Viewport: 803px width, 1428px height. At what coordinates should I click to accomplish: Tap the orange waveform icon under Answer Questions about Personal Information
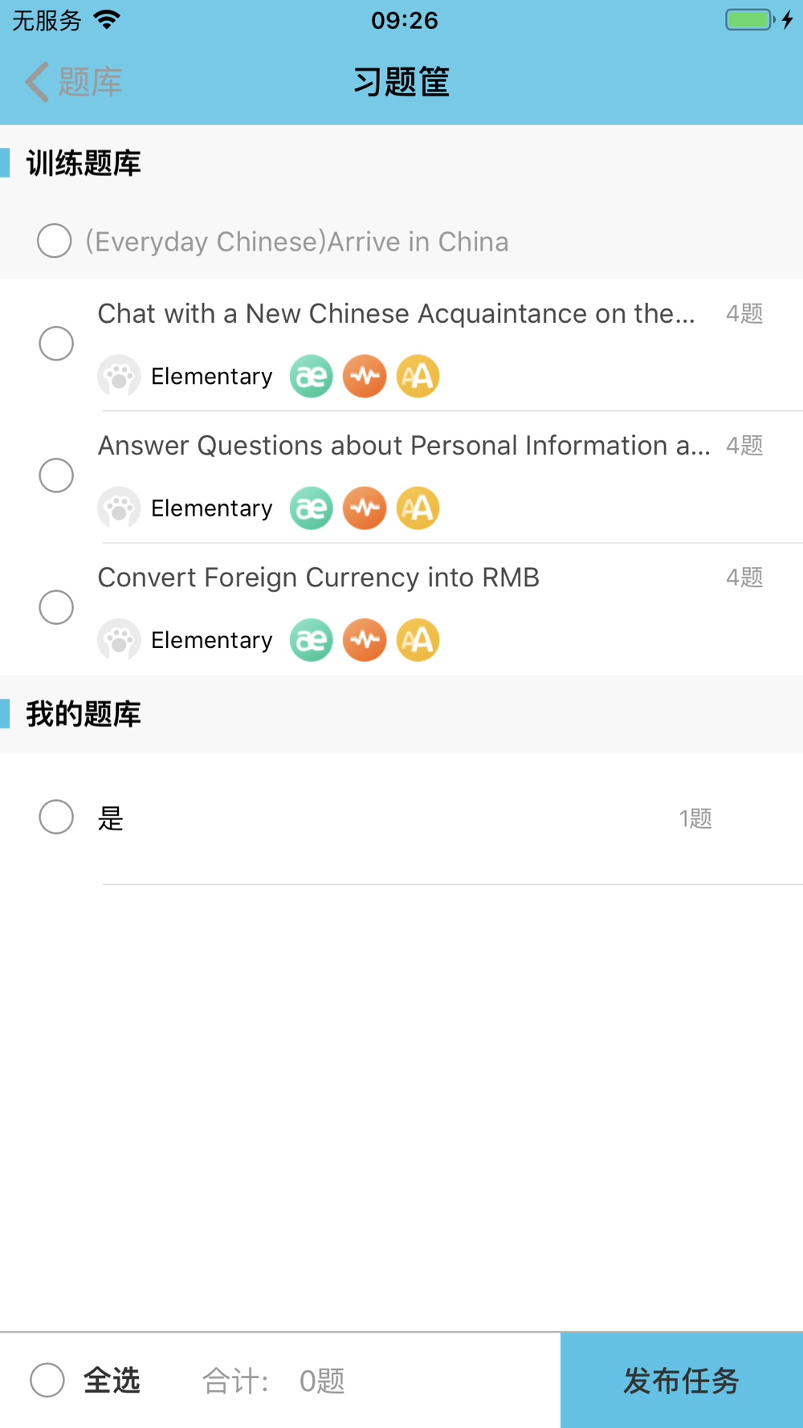365,508
